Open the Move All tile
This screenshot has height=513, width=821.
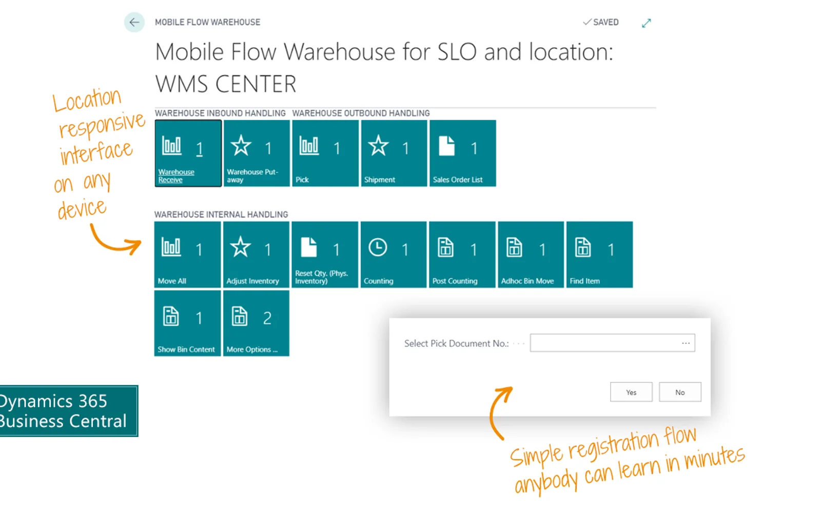click(188, 254)
